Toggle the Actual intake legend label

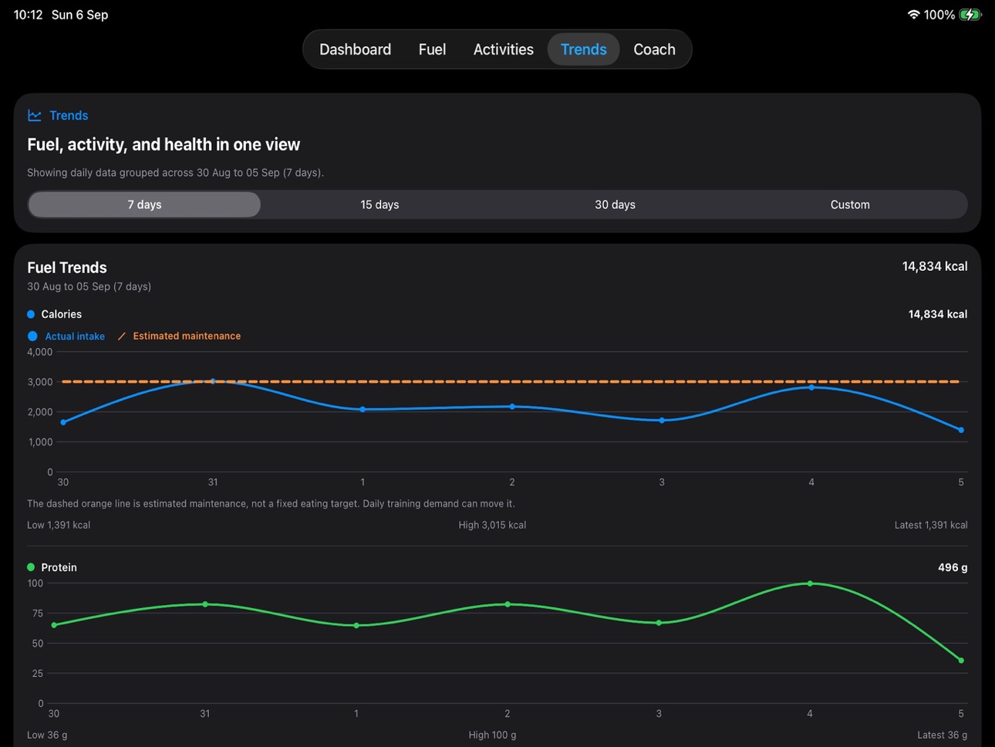coord(75,336)
